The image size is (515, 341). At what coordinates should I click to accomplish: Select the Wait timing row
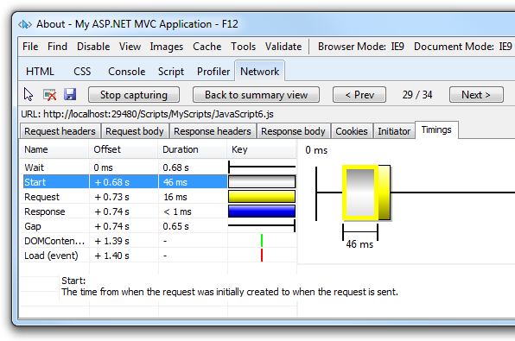coord(158,167)
